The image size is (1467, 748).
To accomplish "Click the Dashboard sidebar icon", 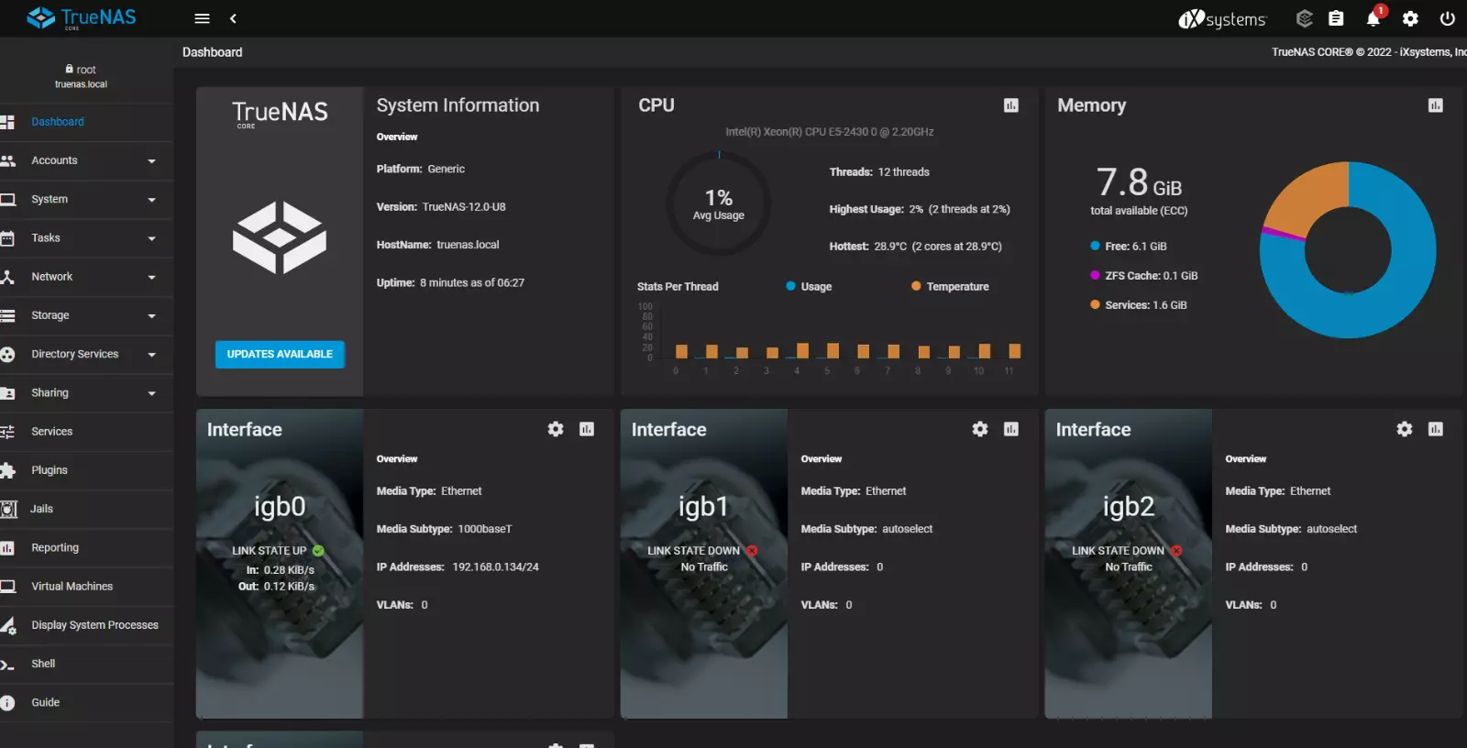I will (x=7, y=122).
